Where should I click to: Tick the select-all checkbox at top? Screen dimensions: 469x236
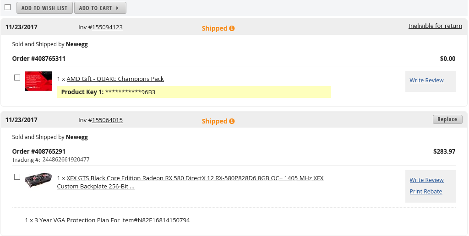[x=7, y=7]
